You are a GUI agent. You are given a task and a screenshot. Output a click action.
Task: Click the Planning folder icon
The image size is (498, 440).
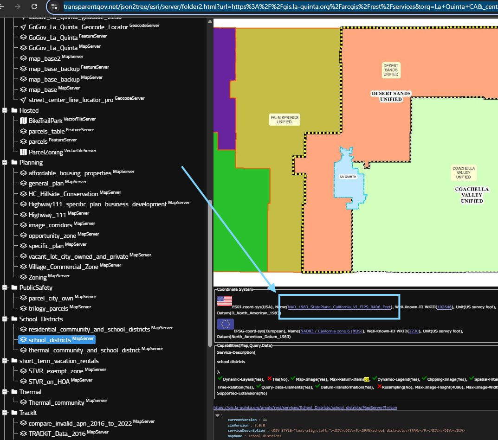(14, 163)
